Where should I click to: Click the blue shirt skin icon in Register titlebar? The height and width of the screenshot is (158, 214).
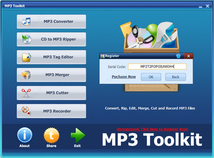click(x=178, y=56)
